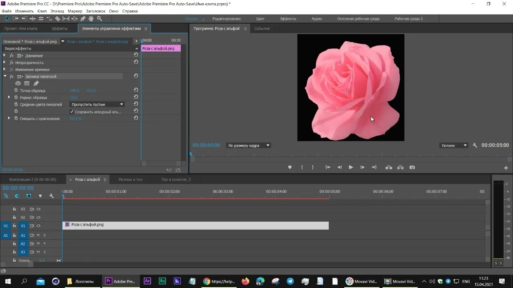Viewport: 513px width, 288px height.
Task: Open the Эпизод menu
Action: [x=57, y=11]
